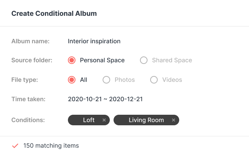Switch file type to Videos

pos(154,80)
